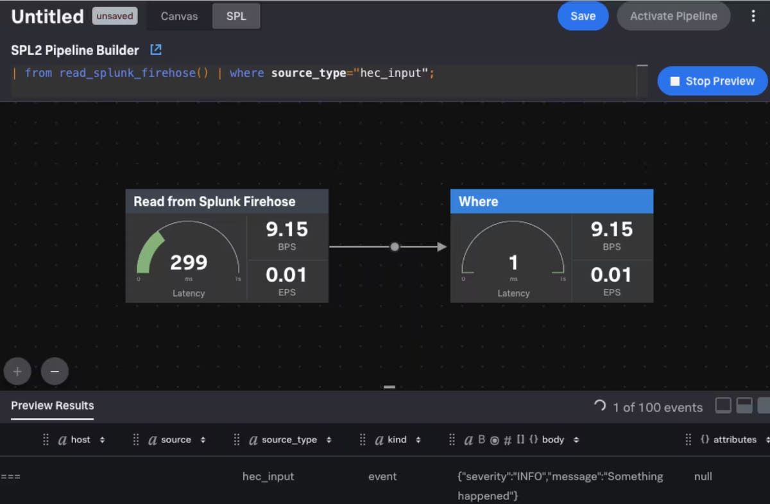
Task: Stop Preview of the pipeline
Action: 712,81
